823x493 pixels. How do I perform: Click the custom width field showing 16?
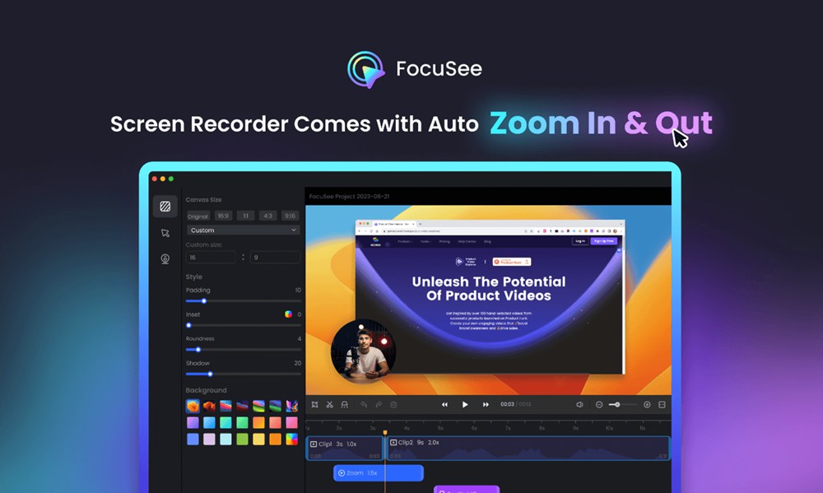[211, 258]
